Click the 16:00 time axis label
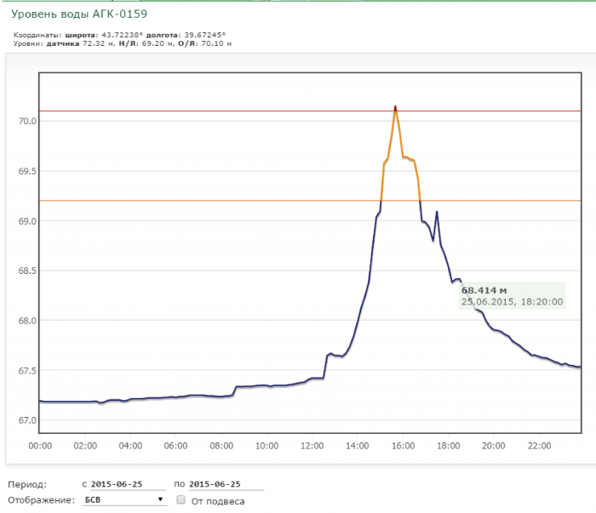This screenshot has height=513, width=596. coord(403,446)
